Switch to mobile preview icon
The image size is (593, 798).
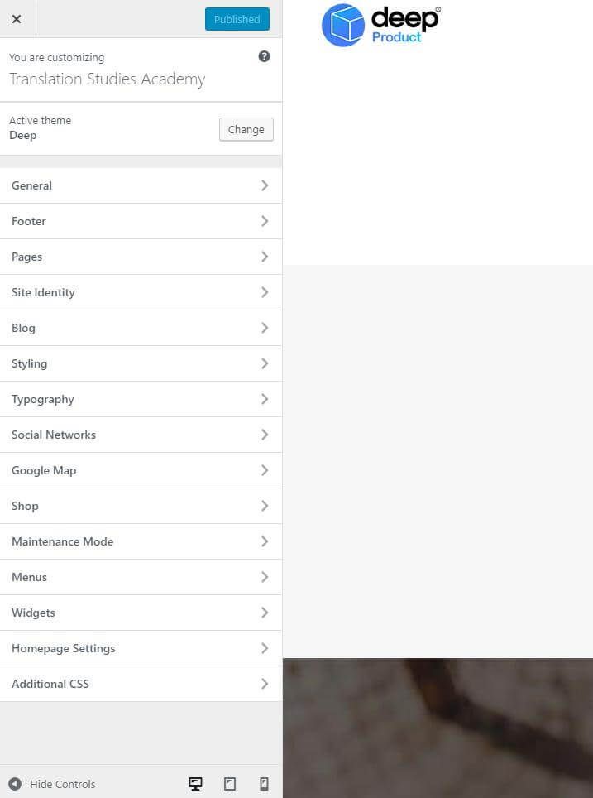[x=264, y=784]
